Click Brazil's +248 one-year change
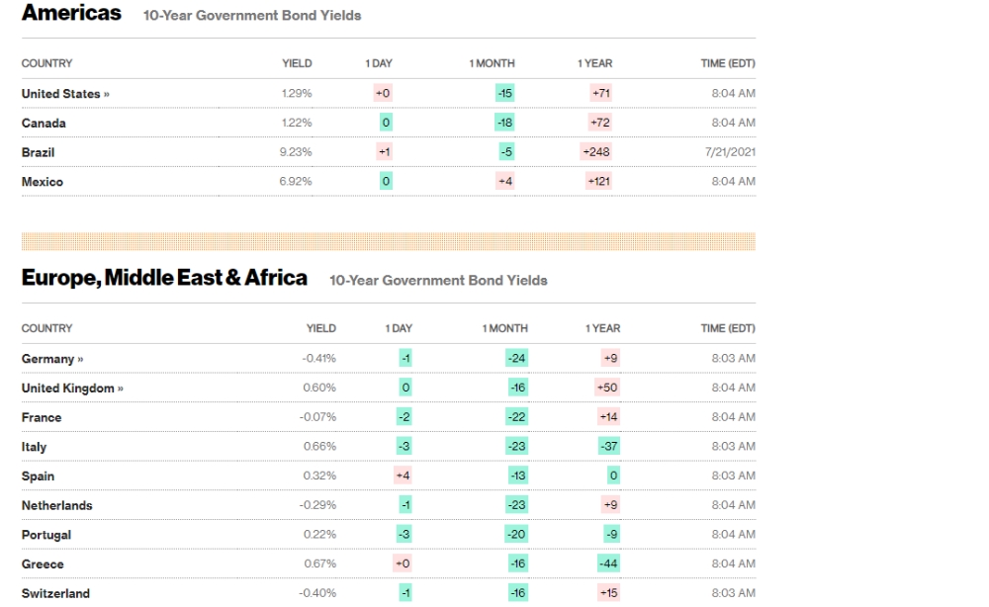Viewport: 989px width, 607px height. point(596,152)
